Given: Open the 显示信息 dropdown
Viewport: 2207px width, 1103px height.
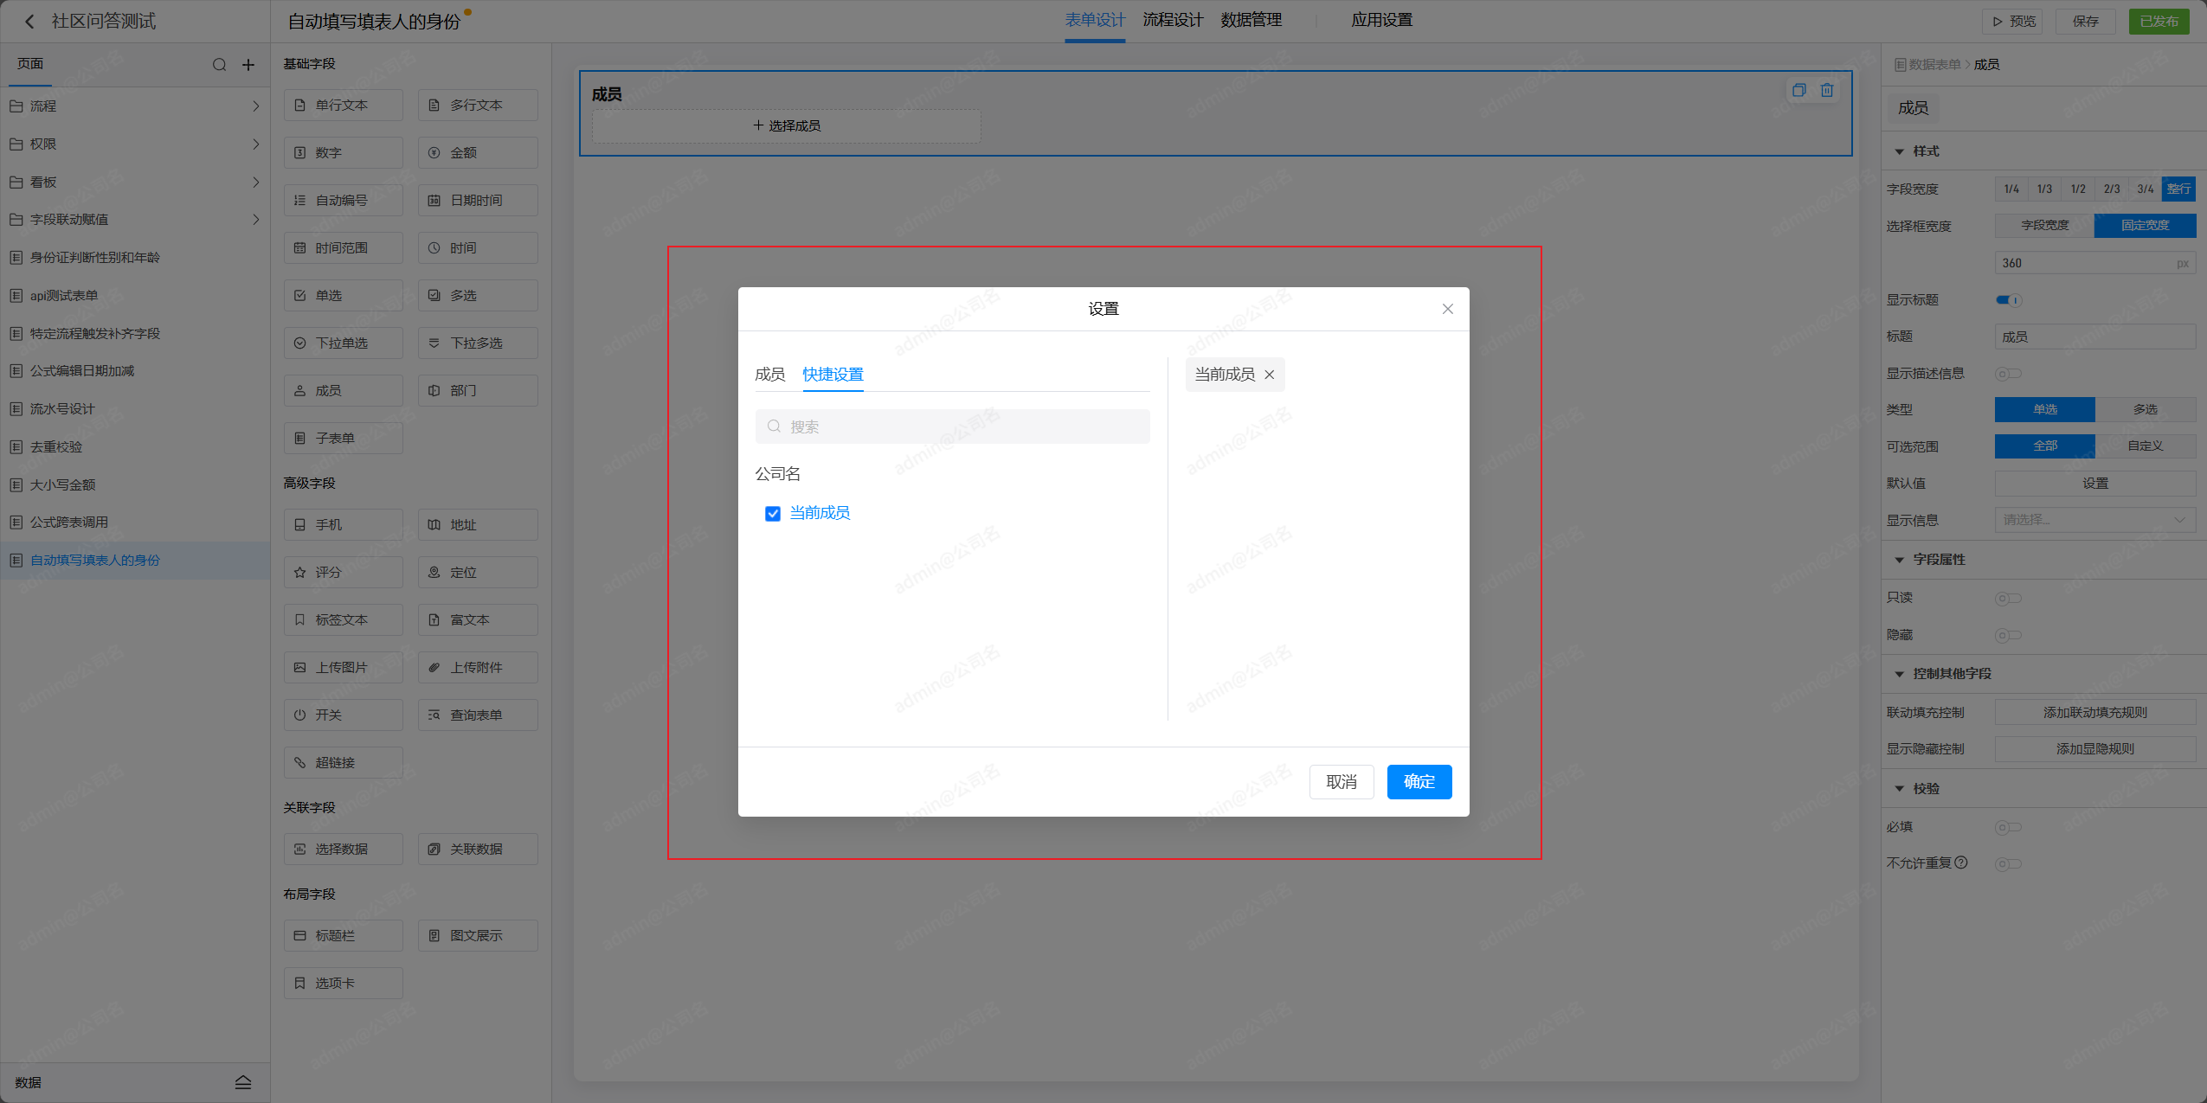Looking at the screenshot, I should (x=2094, y=520).
